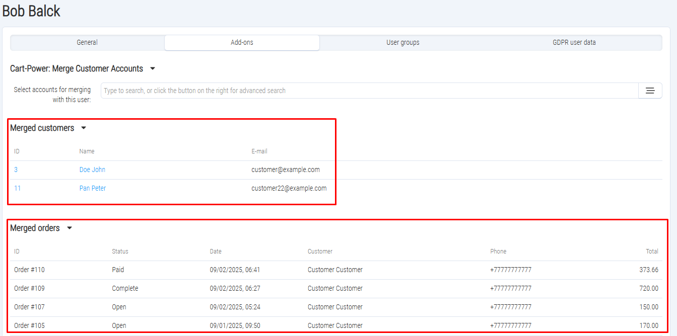Switch to the General tab

click(87, 43)
